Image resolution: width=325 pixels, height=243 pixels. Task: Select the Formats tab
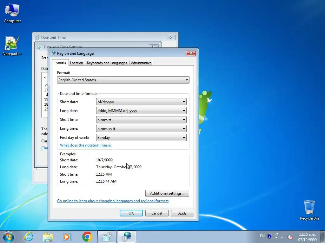coord(60,62)
